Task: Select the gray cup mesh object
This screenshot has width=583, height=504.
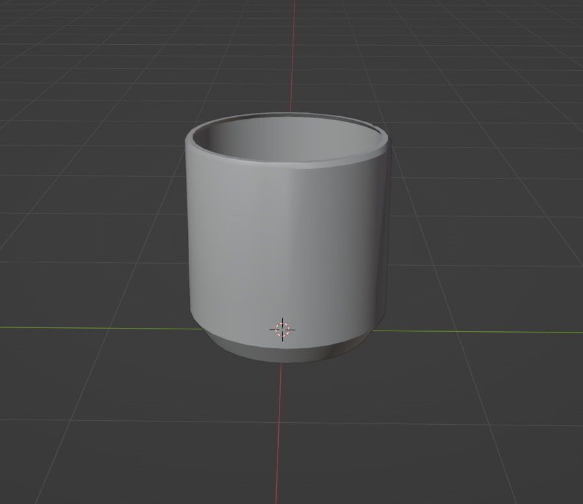Action: click(288, 238)
